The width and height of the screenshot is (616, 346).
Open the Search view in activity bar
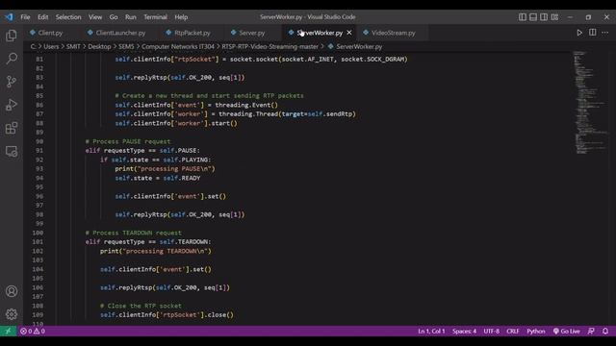12,59
